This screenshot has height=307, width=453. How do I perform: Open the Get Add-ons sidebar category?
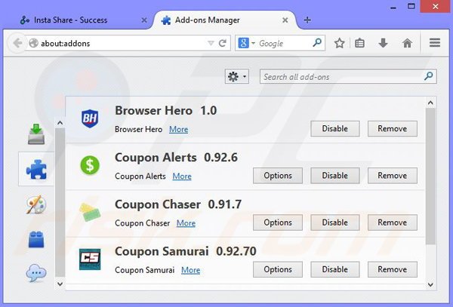click(x=36, y=134)
